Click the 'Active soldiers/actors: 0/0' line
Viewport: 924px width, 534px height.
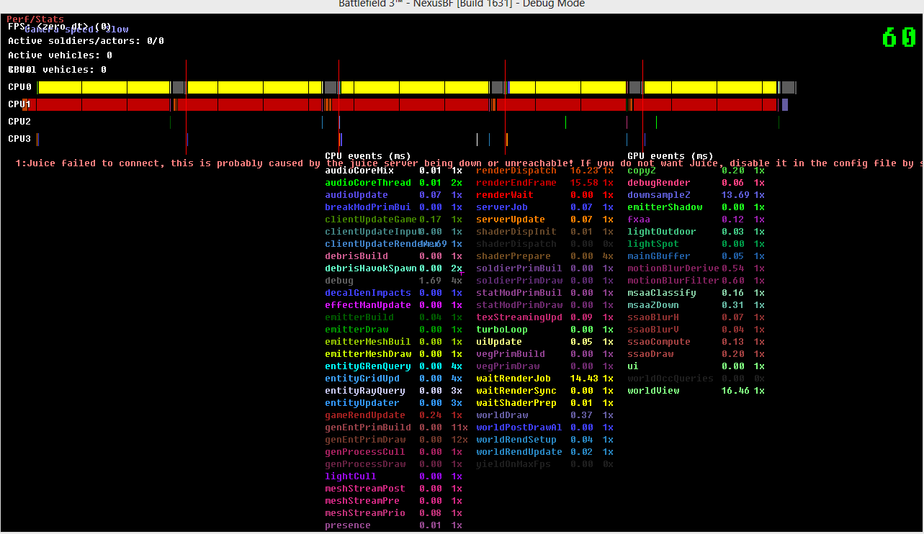click(86, 41)
